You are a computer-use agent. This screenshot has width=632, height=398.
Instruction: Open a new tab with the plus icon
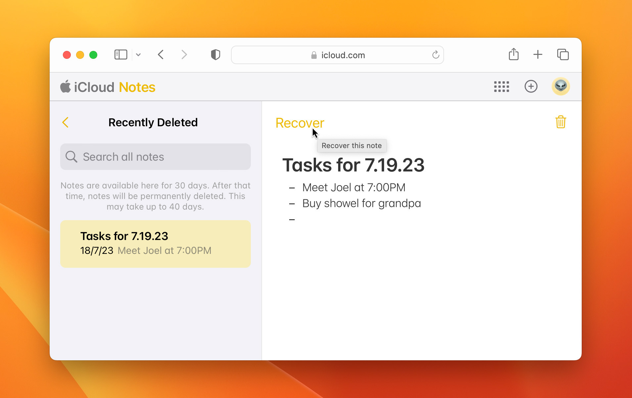coord(538,55)
